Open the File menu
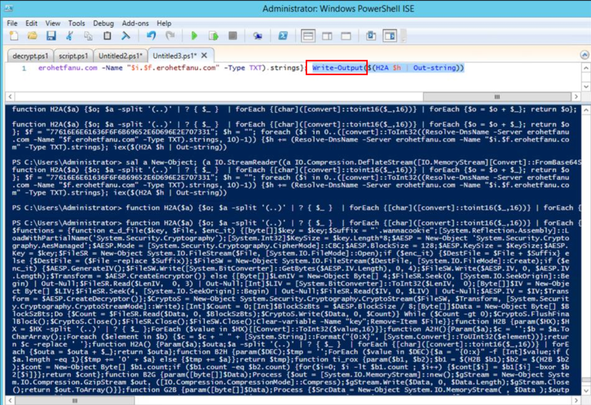The height and width of the screenshot is (405, 591). tap(12, 23)
